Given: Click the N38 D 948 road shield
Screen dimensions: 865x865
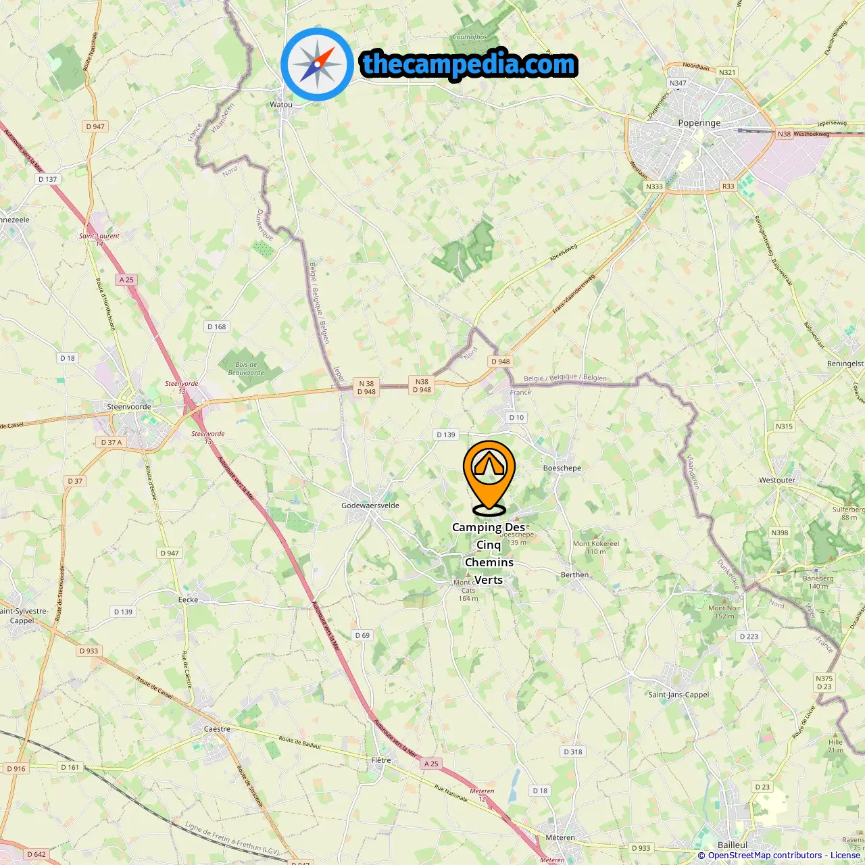Looking at the screenshot, I should [422, 385].
